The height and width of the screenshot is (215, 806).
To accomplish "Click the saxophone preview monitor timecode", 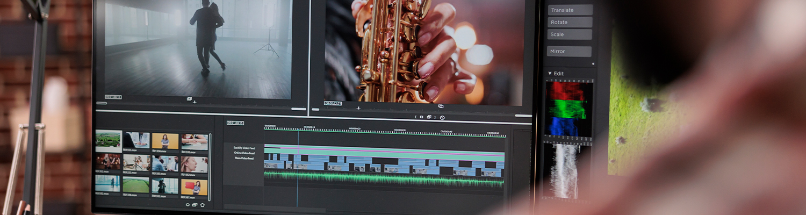I will 333,103.
